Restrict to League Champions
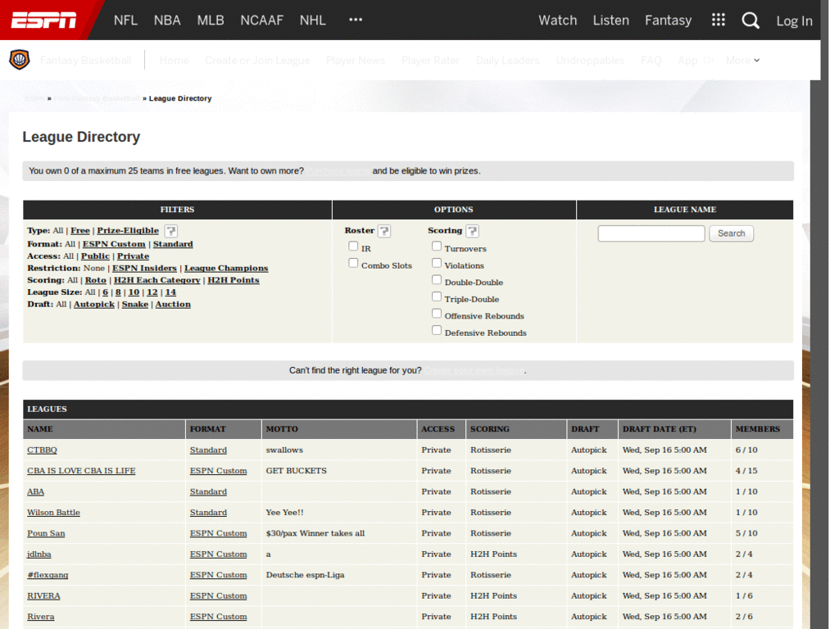The height and width of the screenshot is (629, 839). 226,268
